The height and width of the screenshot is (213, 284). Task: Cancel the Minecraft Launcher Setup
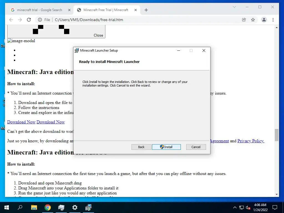pyautogui.click(x=196, y=147)
